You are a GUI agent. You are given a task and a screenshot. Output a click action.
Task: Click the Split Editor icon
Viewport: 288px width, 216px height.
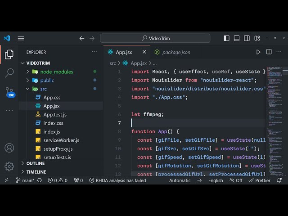[269, 52]
